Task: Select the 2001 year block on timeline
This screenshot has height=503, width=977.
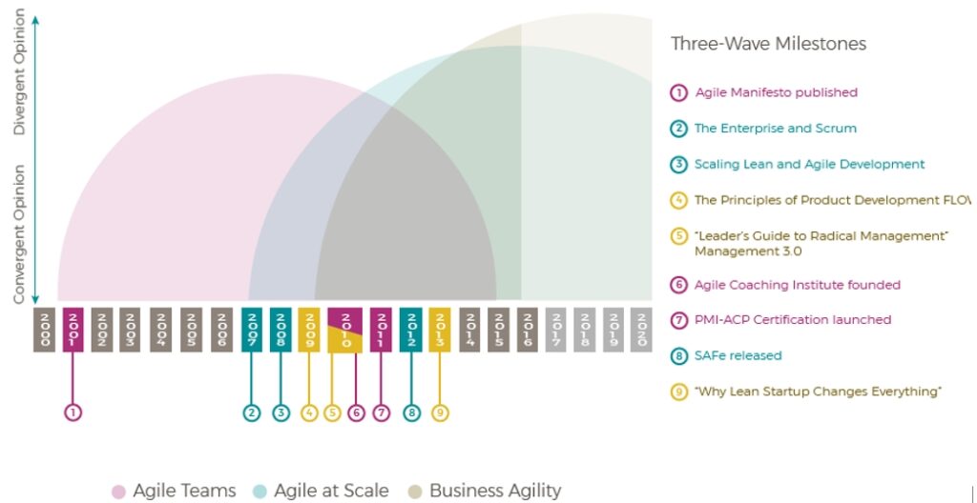Action: click(x=73, y=330)
